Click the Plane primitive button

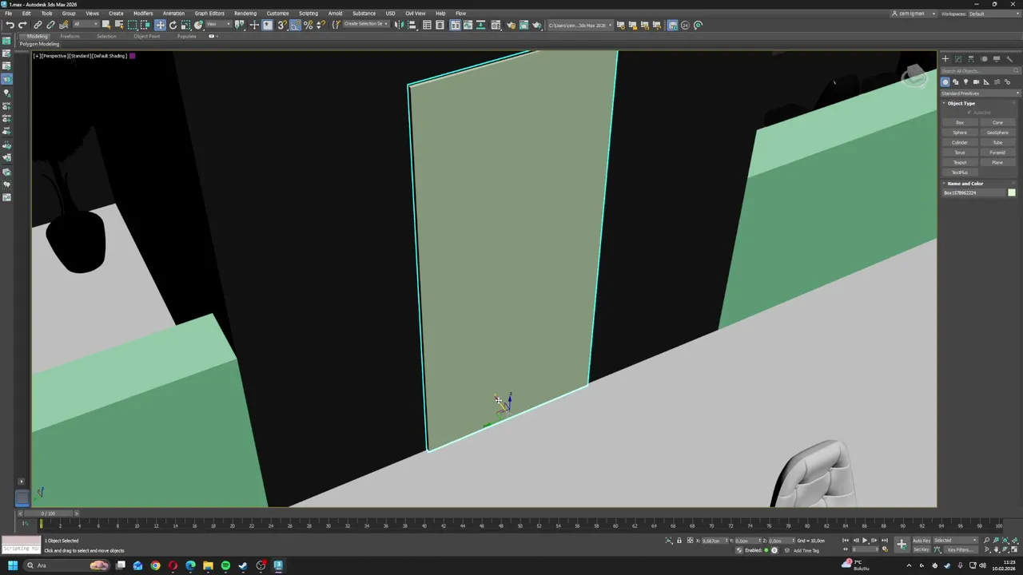tap(997, 163)
